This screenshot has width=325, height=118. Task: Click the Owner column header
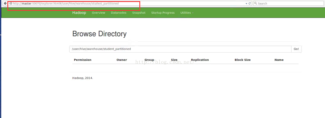[122, 60]
